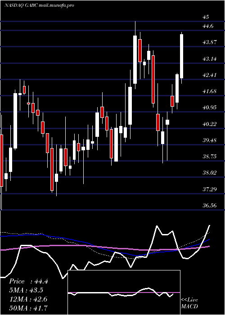Click the 36.56 price axis label
This screenshot has width=225, height=315.
tap(210, 205)
